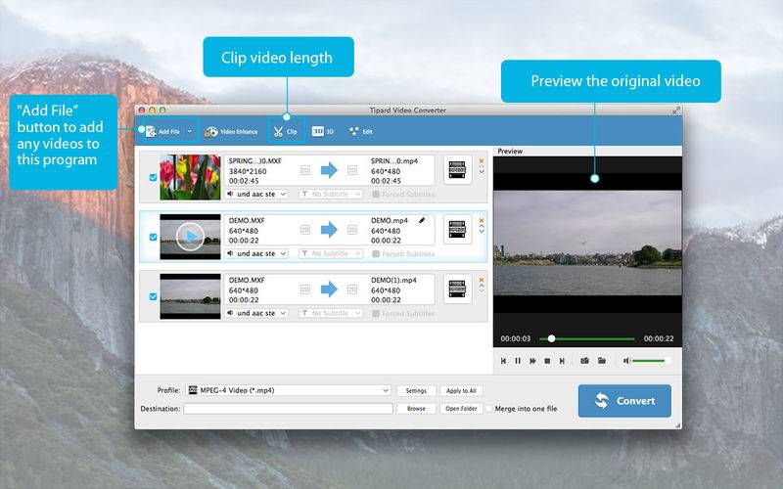This screenshot has height=489, width=783.
Task: Open No Subtitle dropdown in SPRING row
Action: tap(331, 194)
